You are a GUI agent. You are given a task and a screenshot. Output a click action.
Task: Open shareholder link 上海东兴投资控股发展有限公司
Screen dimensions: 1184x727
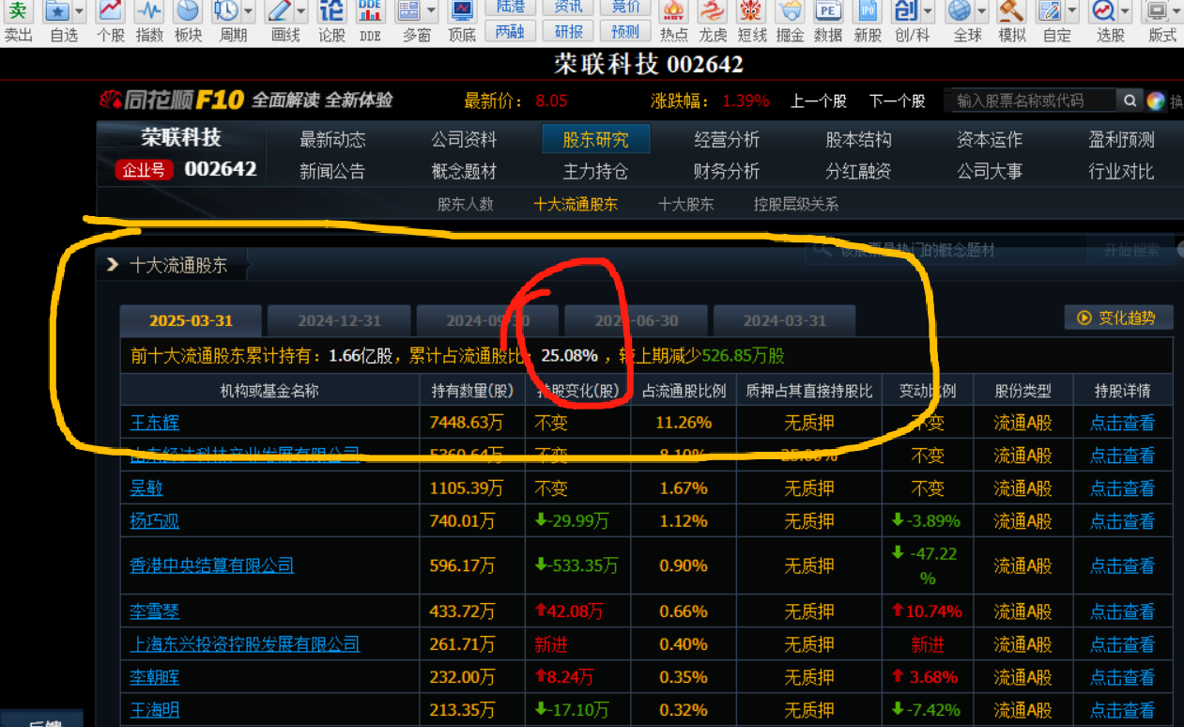(x=245, y=644)
